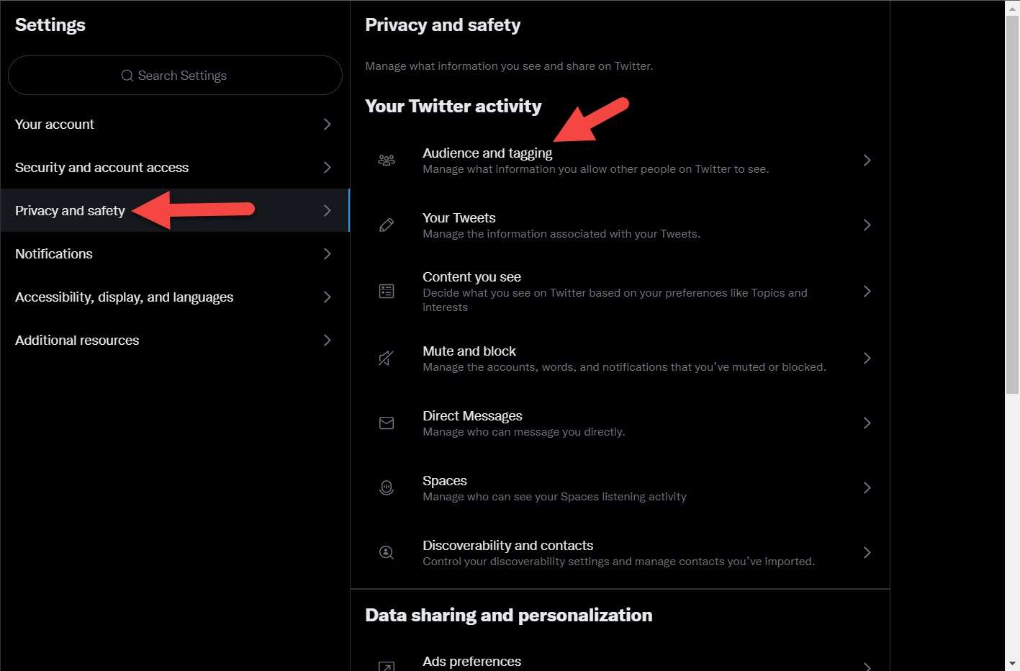Click the pencil icon beside Your Tweets
1020x671 pixels.
pyautogui.click(x=387, y=225)
